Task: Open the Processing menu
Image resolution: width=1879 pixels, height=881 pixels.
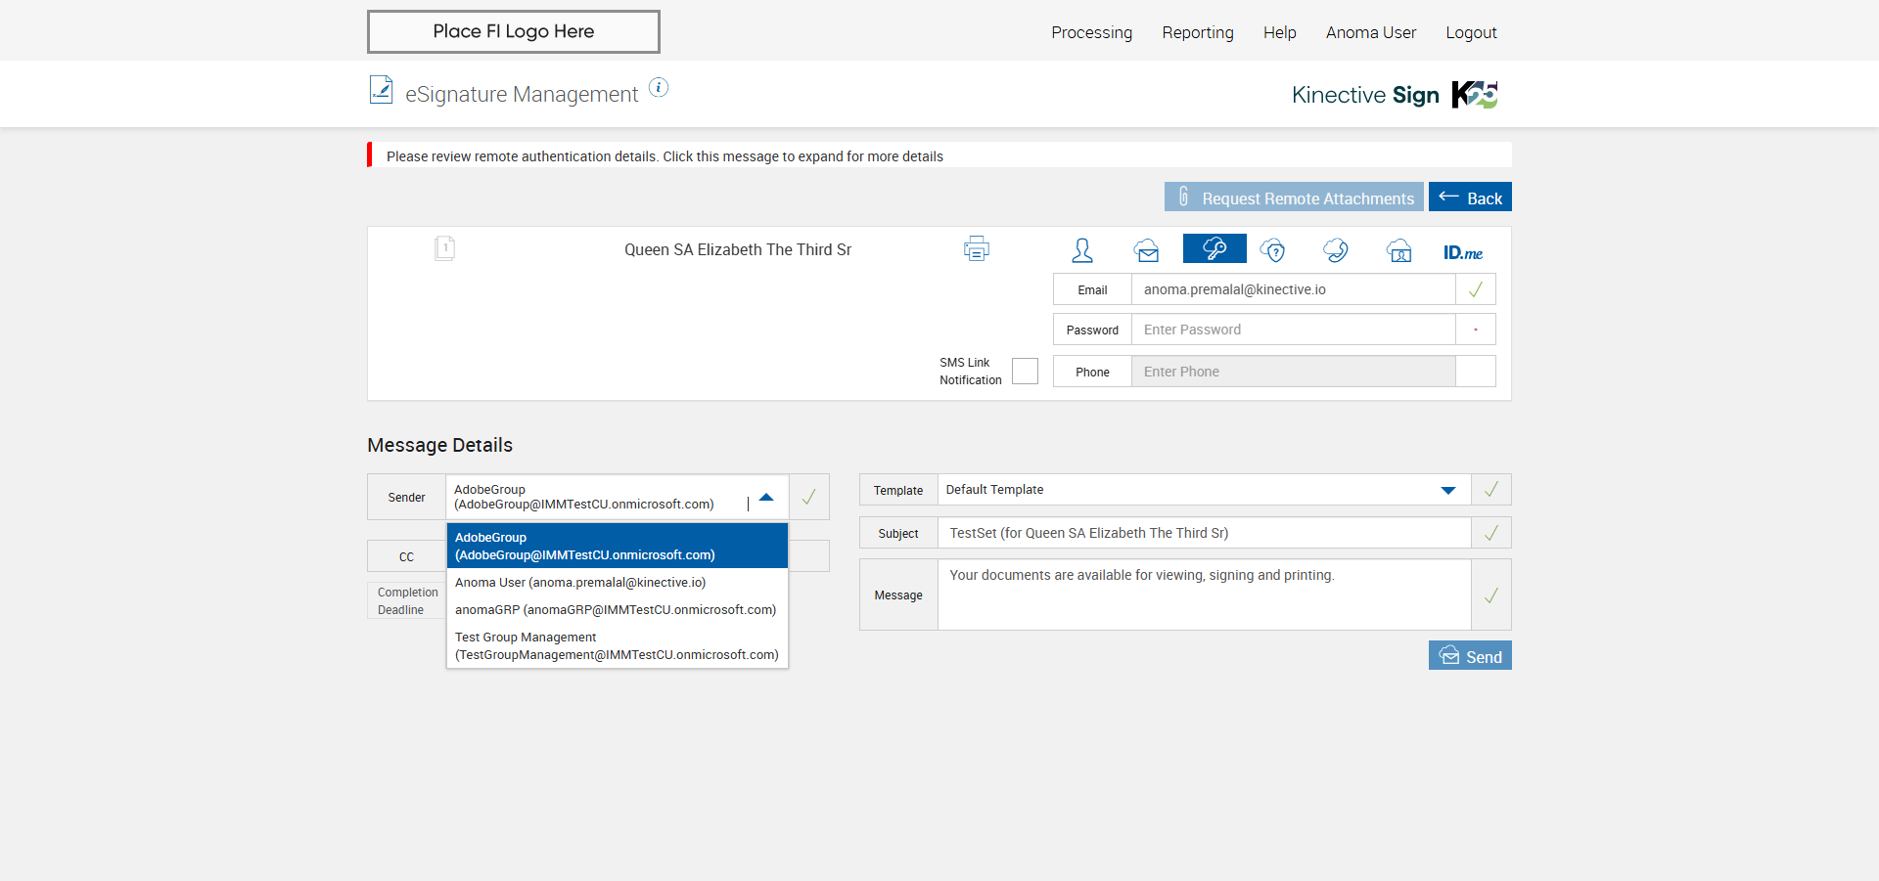Action: click(x=1091, y=32)
